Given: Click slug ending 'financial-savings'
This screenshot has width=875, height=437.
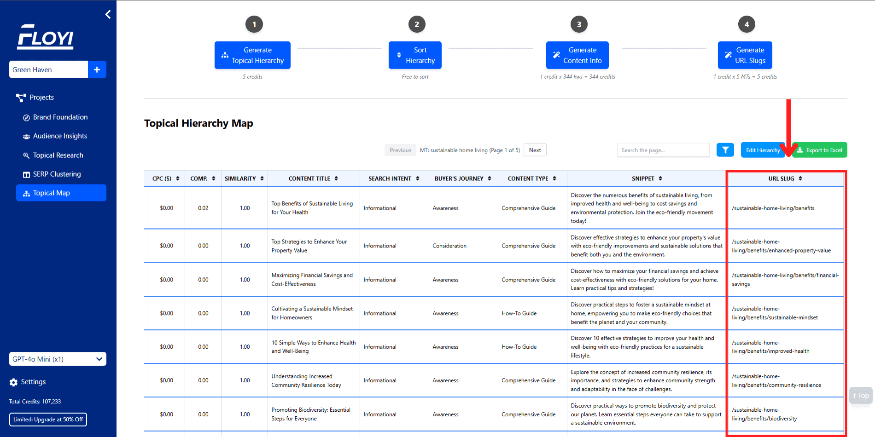Looking at the screenshot, I should 785,280.
